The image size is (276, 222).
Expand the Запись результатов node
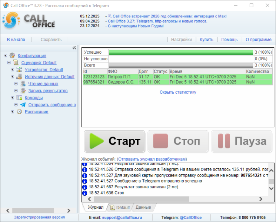16,91
